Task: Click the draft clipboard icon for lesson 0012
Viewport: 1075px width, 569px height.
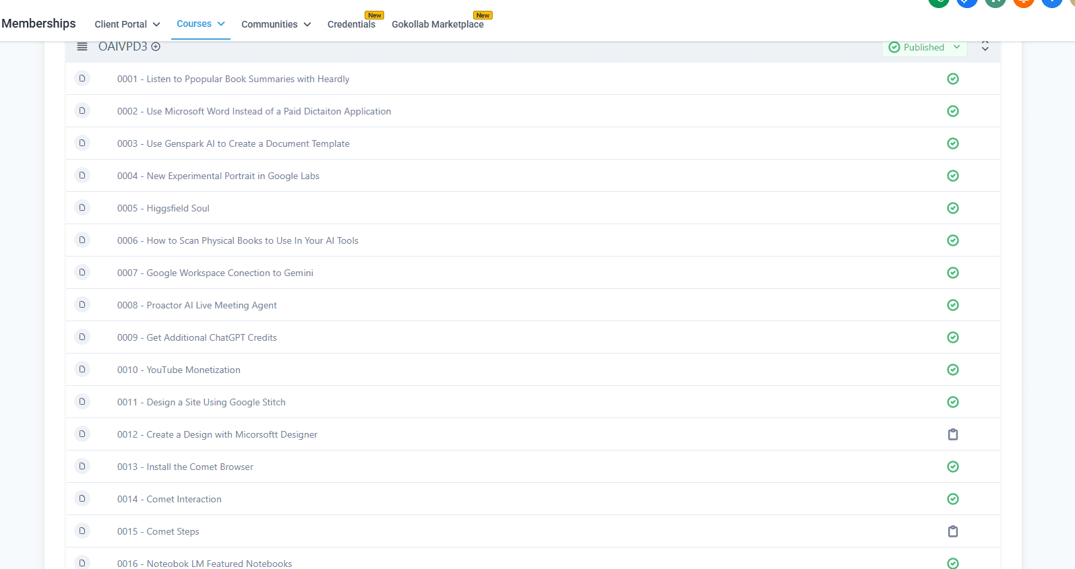Action: click(952, 434)
